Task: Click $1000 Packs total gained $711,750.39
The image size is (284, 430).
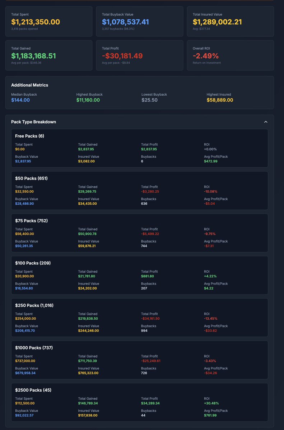Action: click(88, 360)
